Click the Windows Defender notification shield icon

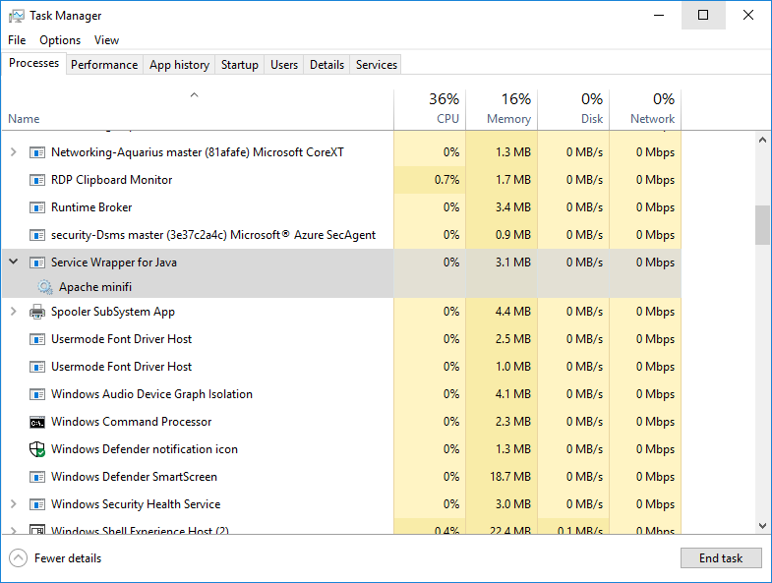(x=37, y=449)
